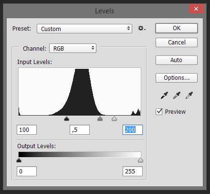Click the input midtone gray slider
The width and height of the screenshot is (210, 194).
coord(100,119)
